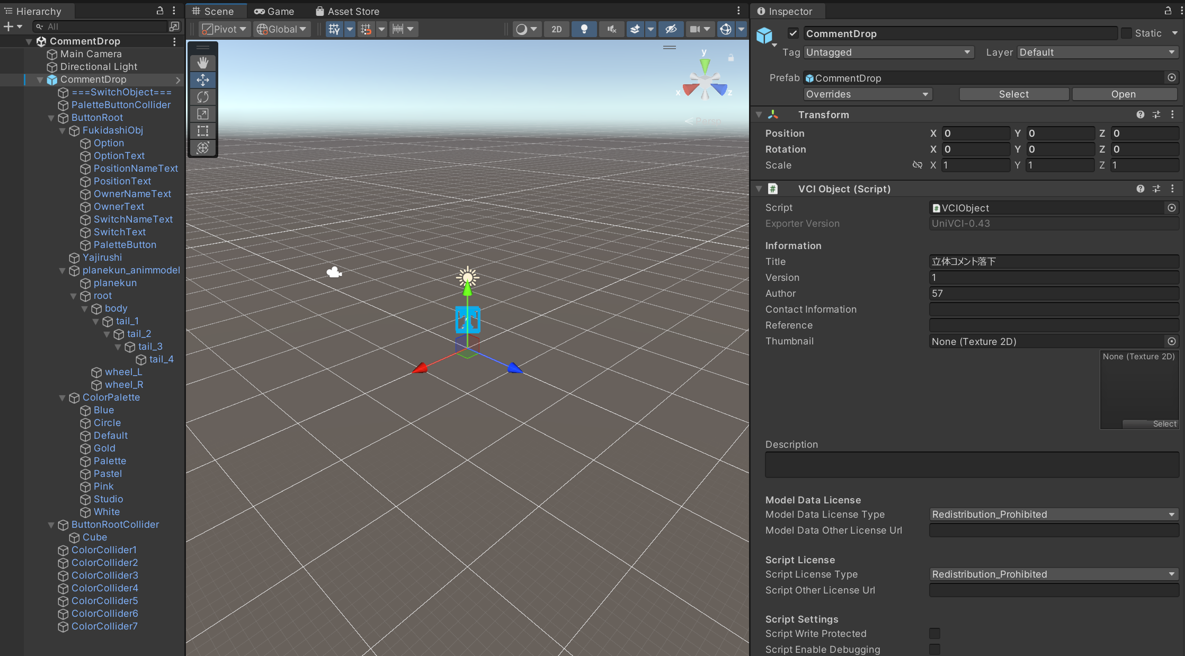The height and width of the screenshot is (656, 1185).
Task: Collapse the Transform component foldout
Action: [759, 114]
